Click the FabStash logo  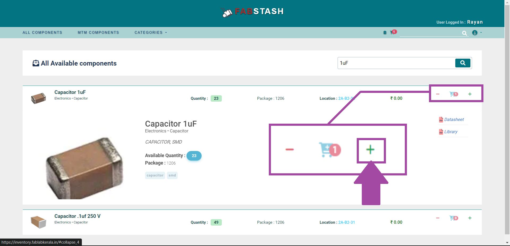[x=252, y=12]
